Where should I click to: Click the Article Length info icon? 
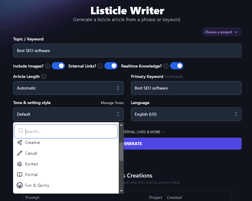[x=44, y=76]
